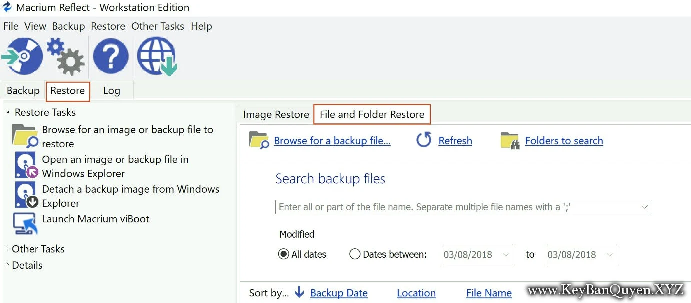Open the Help menu
This screenshot has height=303, width=691.
202,26
